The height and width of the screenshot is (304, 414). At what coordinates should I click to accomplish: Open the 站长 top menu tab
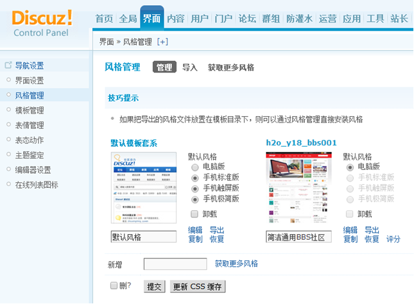tap(399, 19)
